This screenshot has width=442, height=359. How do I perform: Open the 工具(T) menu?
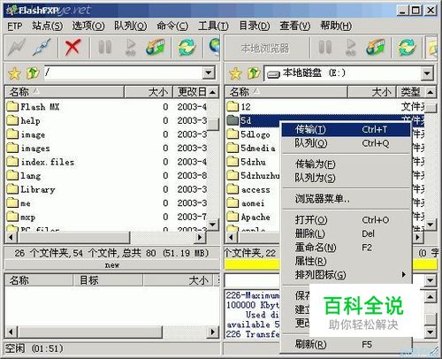(213, 26)
